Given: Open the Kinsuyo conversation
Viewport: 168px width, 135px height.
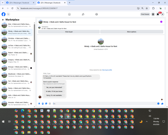Looking at the screenshot, I should (x=17, y=68).
